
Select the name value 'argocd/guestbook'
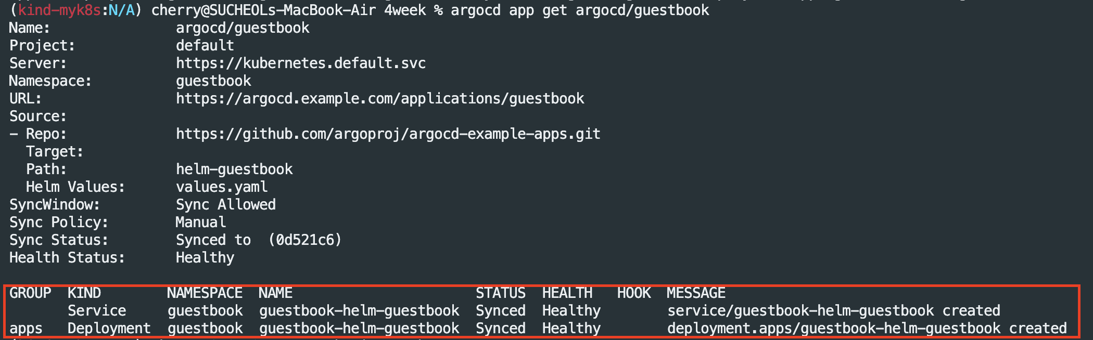click(x=243, y=28)
